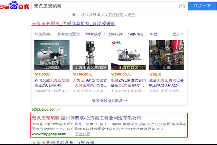The width and height of the screenshot is (217, 145).
Task: Expand the 更多 brands dropdown
Action: click(x=178, y=34)
